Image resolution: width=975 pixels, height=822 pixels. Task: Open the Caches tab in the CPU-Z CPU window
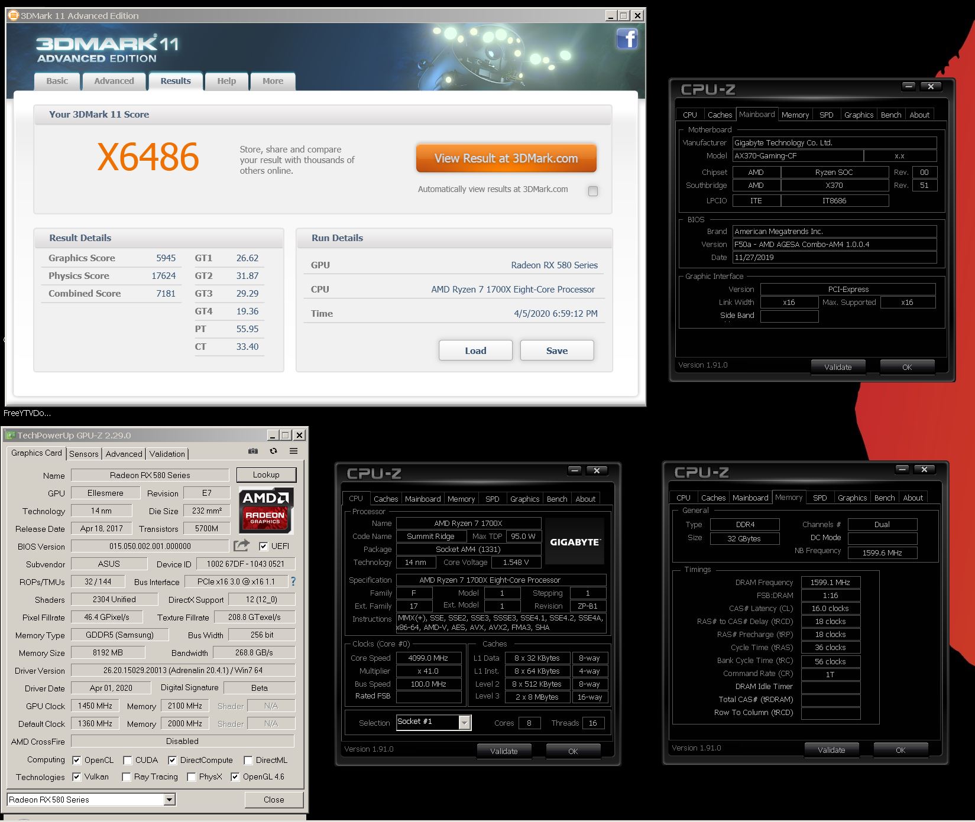(x=386, y=499)
